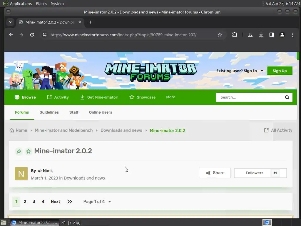Open Get Mine-imator! menu item
301x226 pixels.
(99, 97)
